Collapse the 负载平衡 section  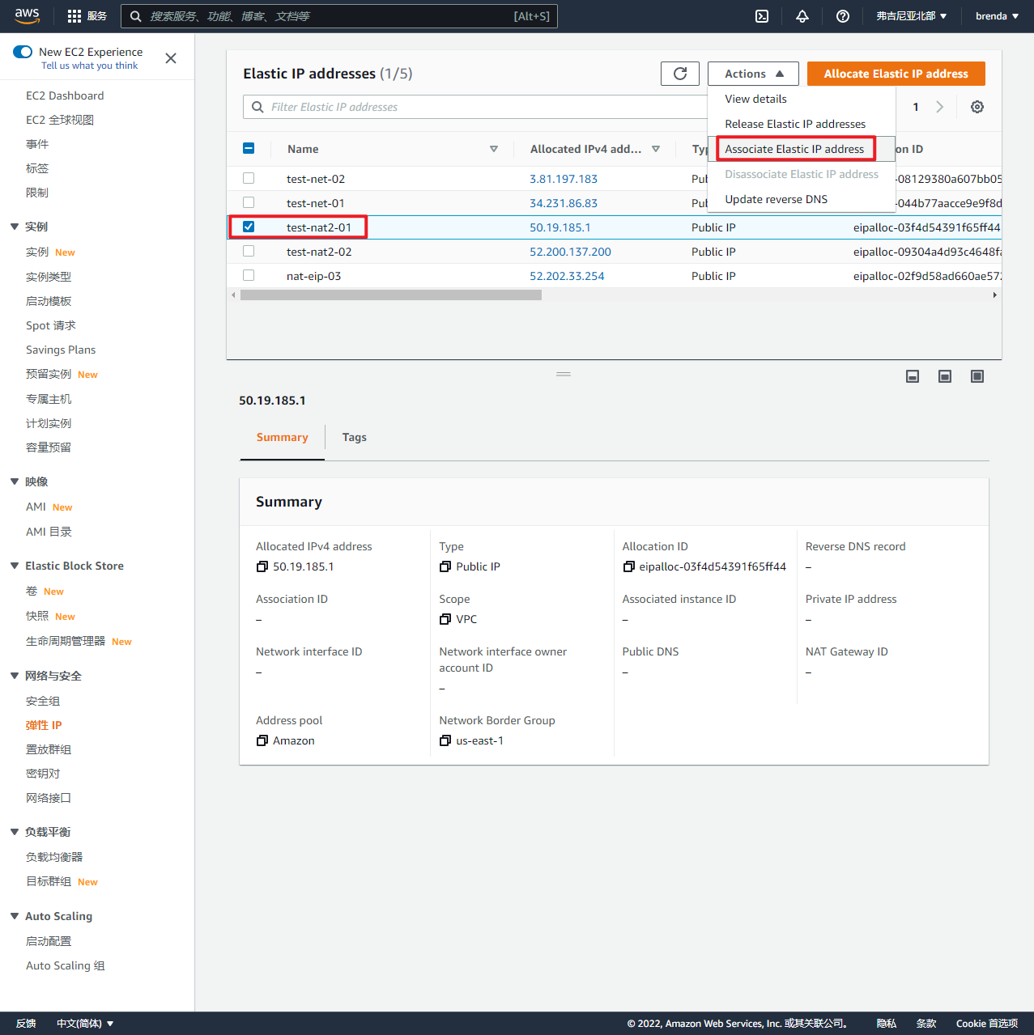pos(15,832)
